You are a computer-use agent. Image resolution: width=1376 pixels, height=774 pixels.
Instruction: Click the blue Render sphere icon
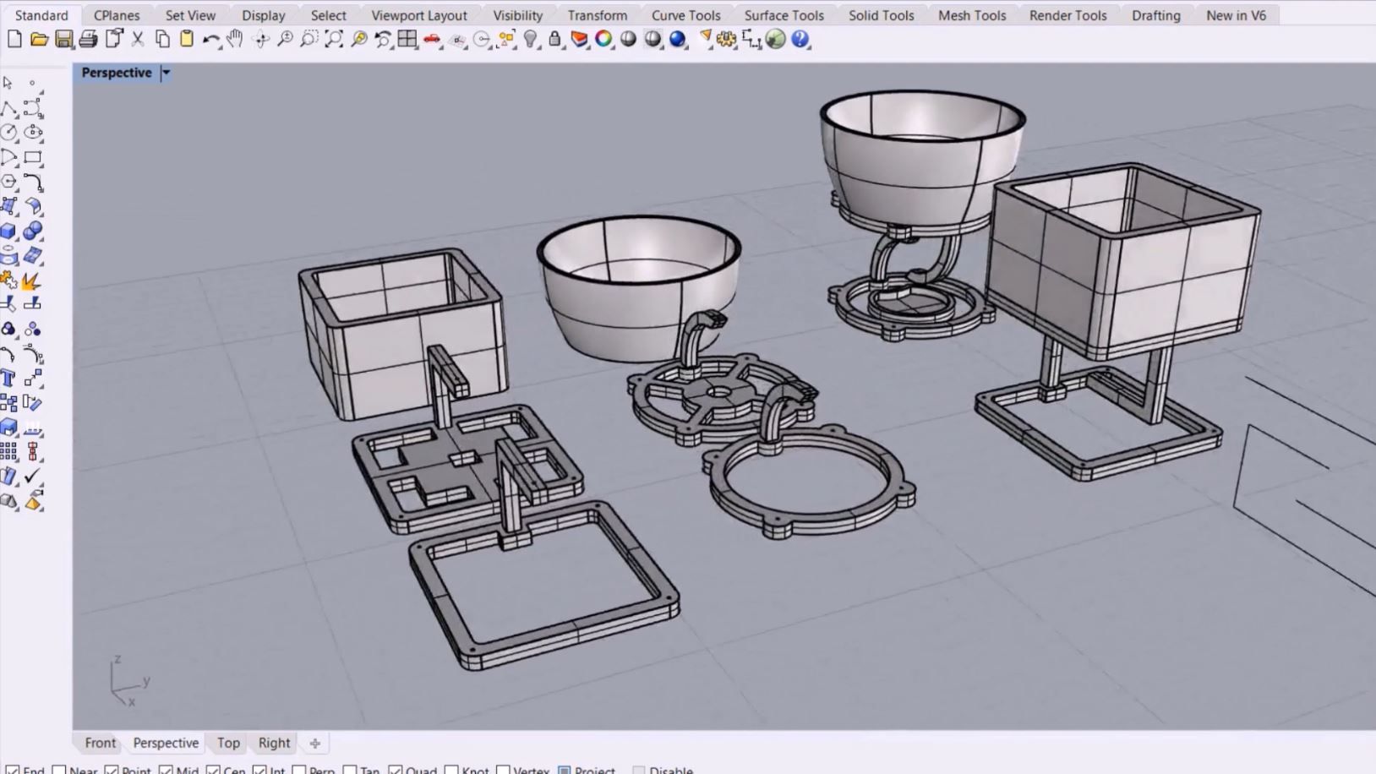point(677,39)
